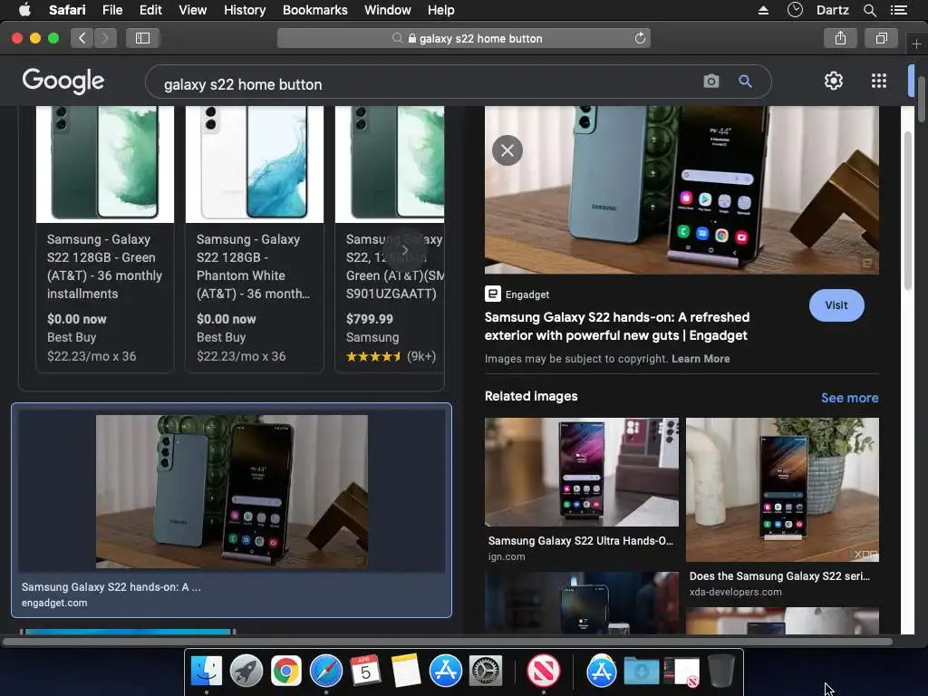The height and width of the screenshot is (696, 928).
Task: Open System Preferences from the Dock
Action: [486, 671]
